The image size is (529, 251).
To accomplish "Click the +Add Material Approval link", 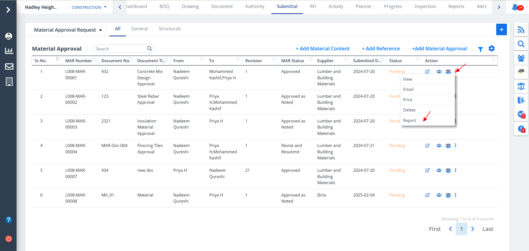I will (439, 49).
